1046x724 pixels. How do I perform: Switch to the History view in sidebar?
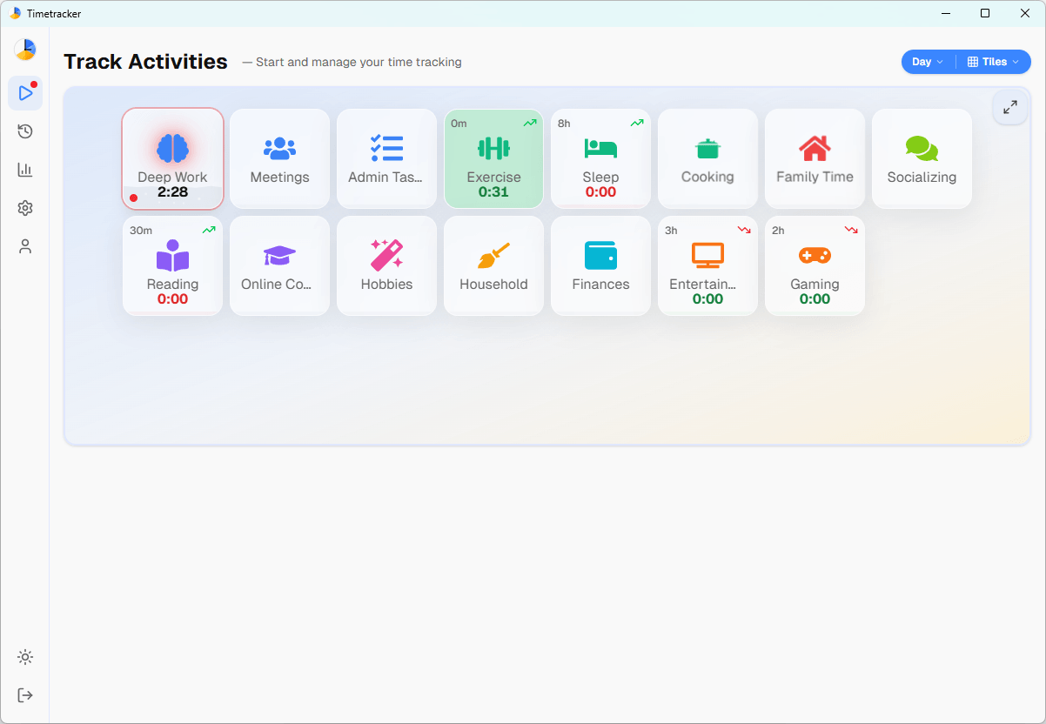pos(25,131)
